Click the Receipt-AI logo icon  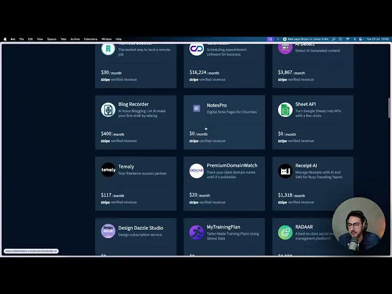point(285,171)
